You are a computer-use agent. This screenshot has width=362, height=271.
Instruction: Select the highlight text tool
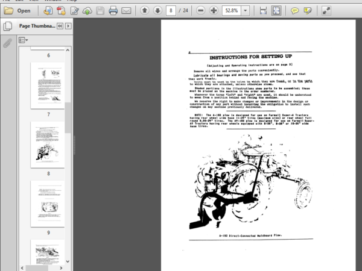tap(308, 11)
